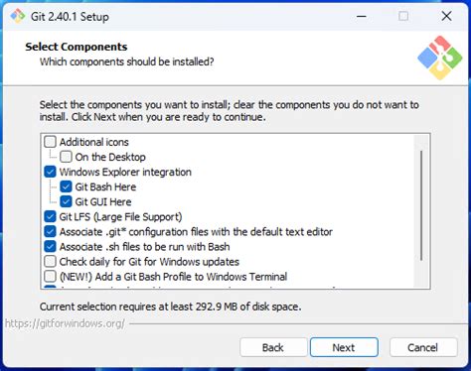Viewport: 471px width, 371px height.
Task: Close the Git 2.40.1 Setup window
Action: 446,16
